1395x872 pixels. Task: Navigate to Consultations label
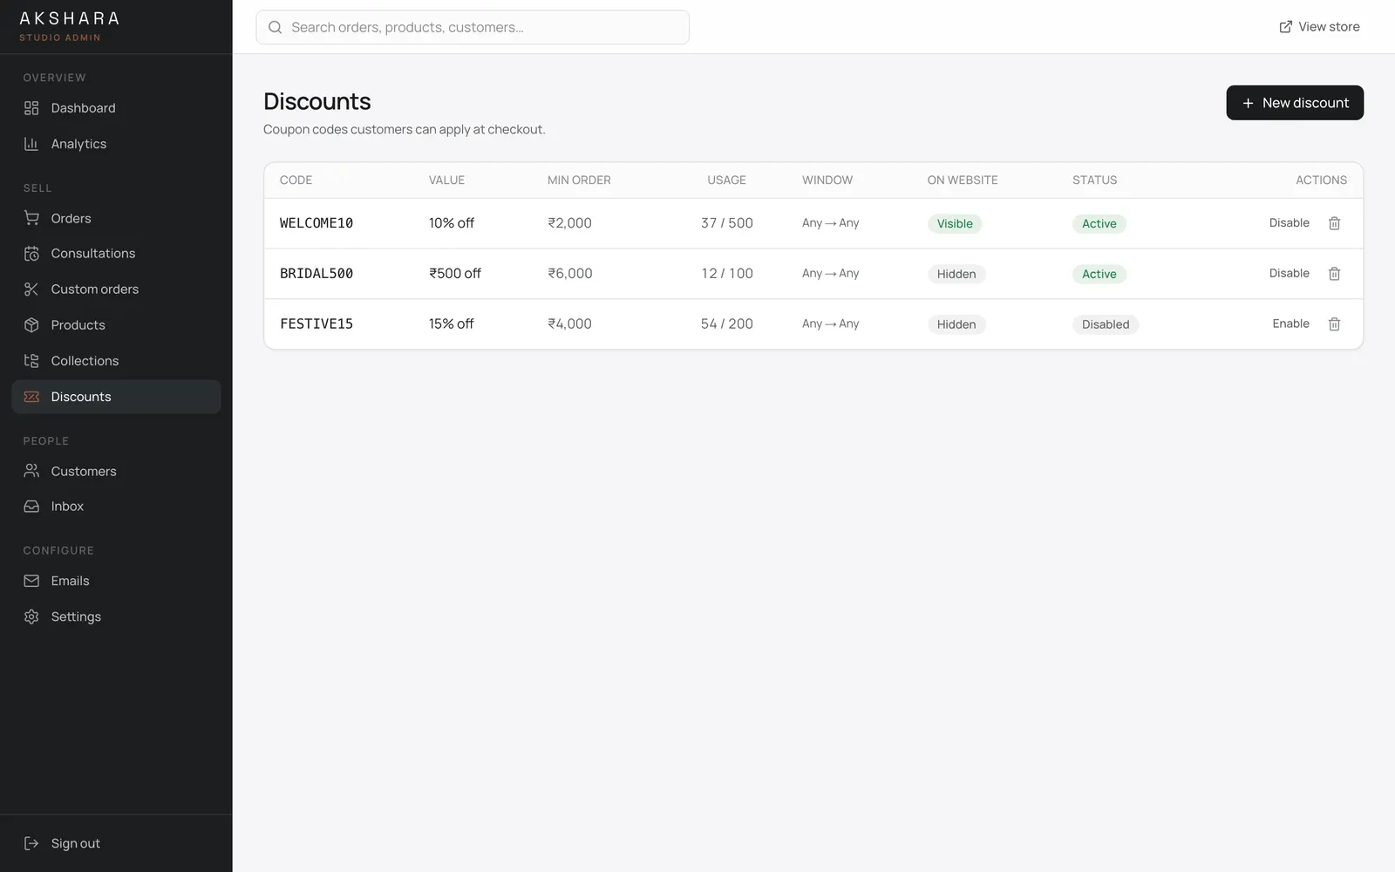pos(93,254)
